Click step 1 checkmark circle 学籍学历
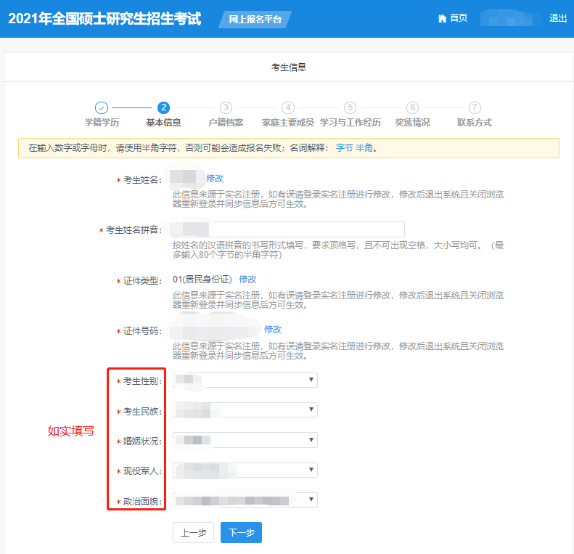Image resolution: width=574 pixels, height=554 pixels. tap(102, 107)
